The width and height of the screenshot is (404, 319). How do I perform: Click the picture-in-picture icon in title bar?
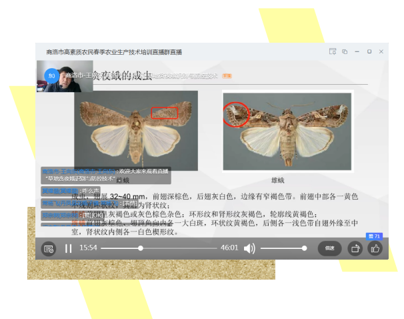(x=345, y=51)
